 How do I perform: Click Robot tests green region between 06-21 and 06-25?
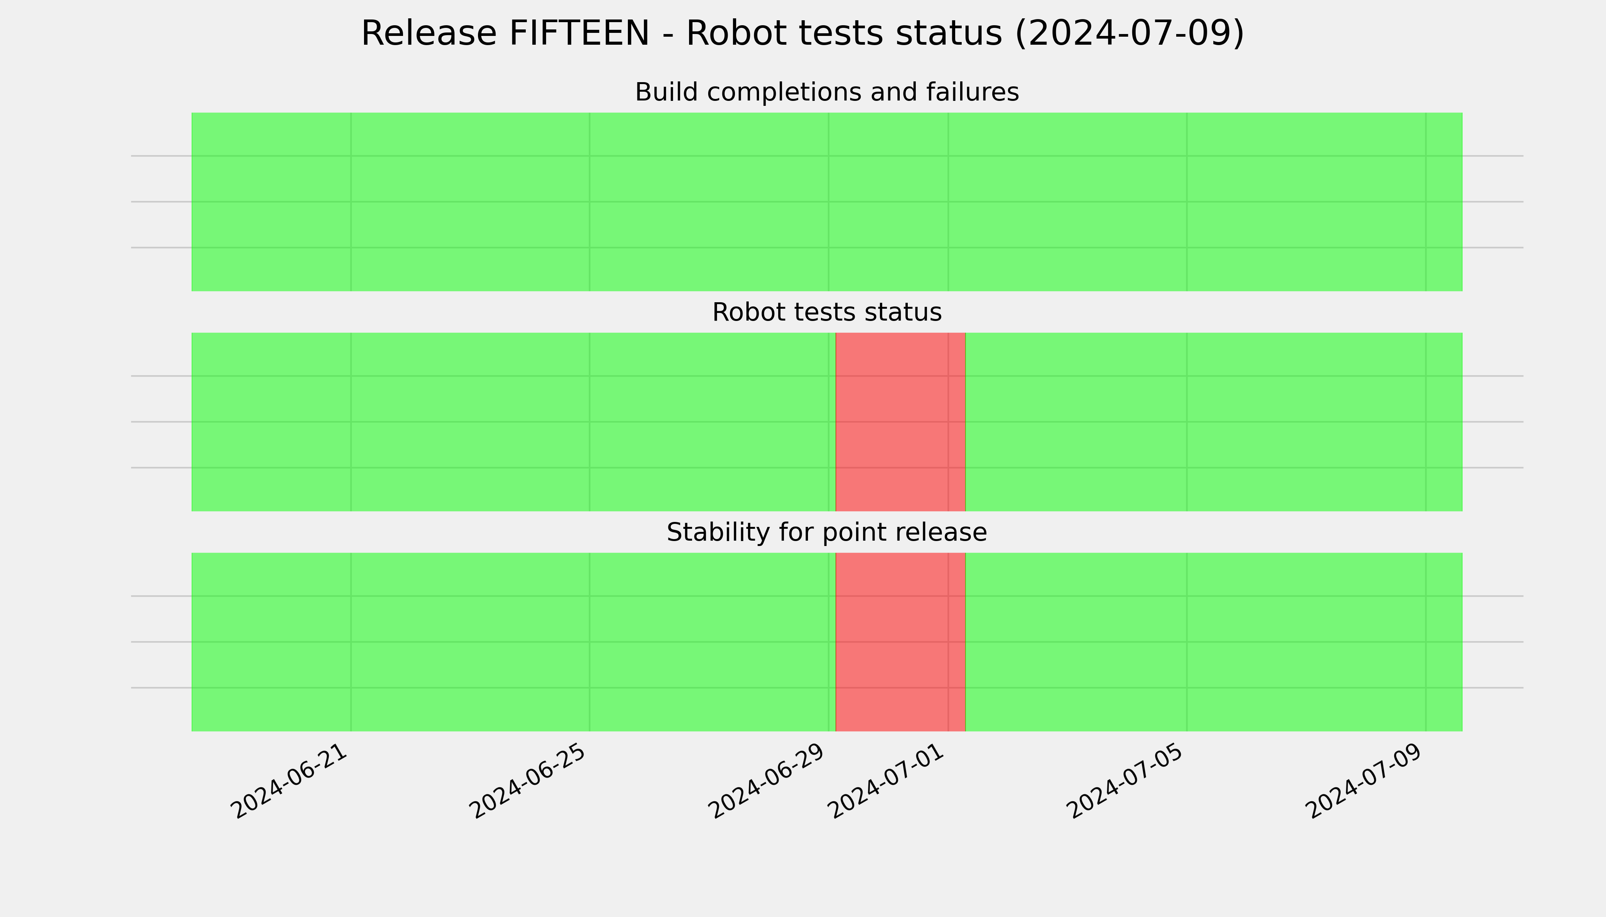click(x=470, y=422)
